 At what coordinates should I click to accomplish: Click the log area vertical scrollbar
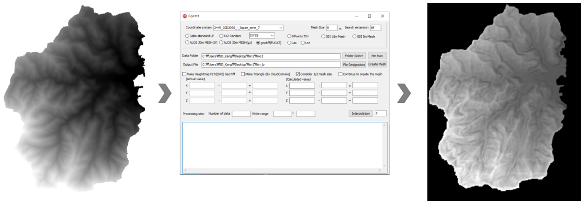(x=384, y=146)
